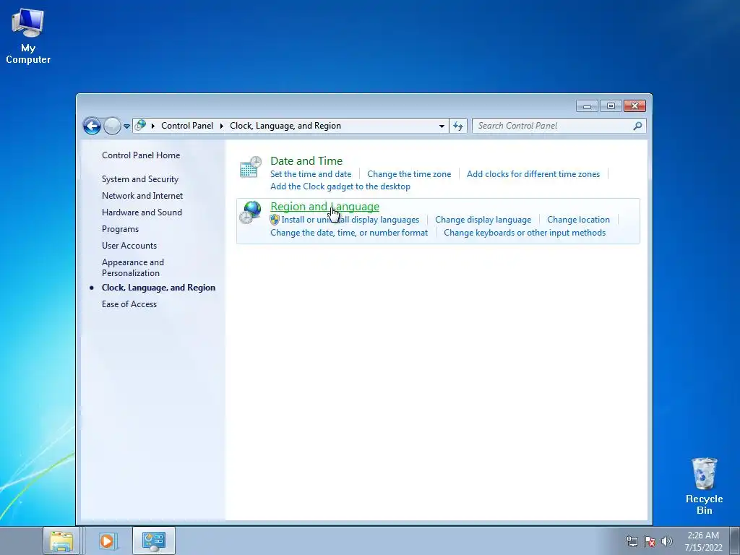Screen dimensions: 740x555
Task: Click Change display language
Action: (x=483, y=220)
